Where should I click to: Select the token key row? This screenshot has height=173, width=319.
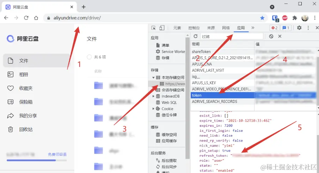click(x=222, y=95)
